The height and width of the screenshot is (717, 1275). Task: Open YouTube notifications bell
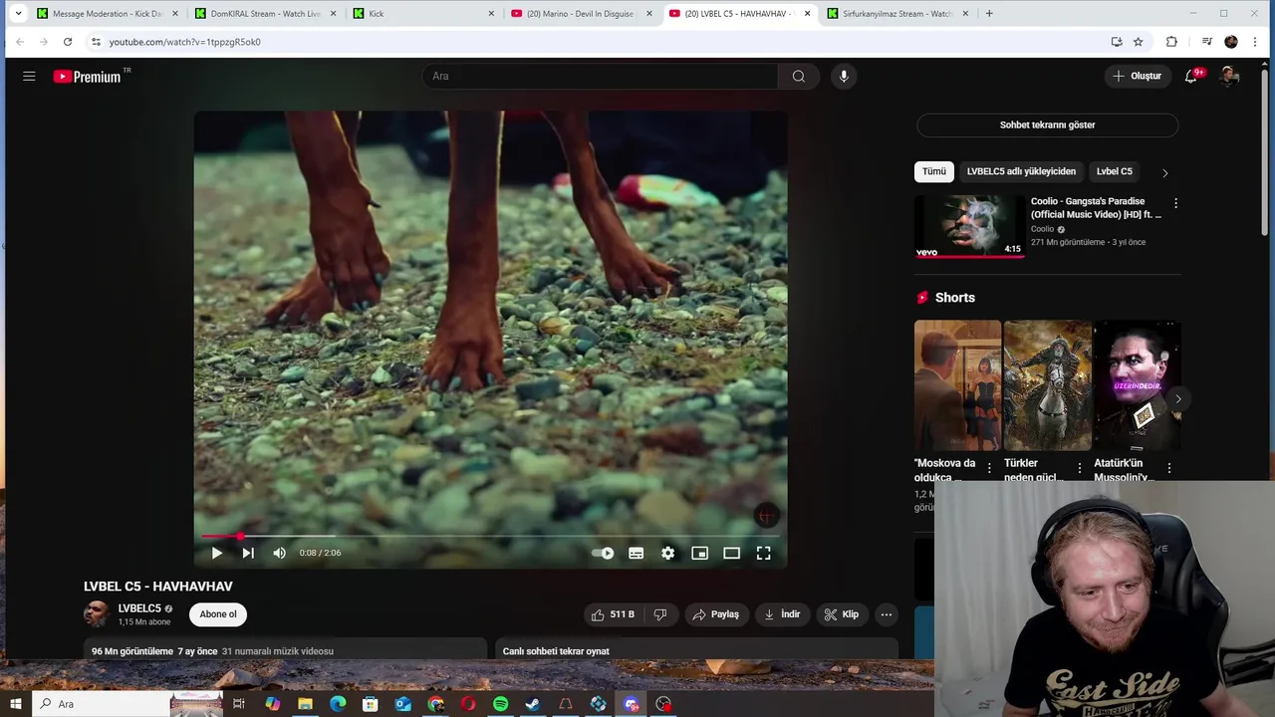point(1190,77)
